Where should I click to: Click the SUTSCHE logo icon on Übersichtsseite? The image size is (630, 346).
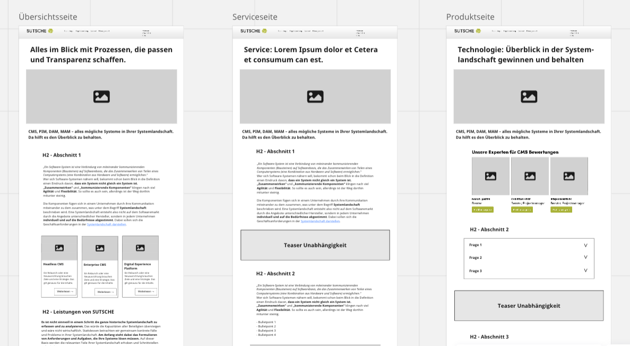click(50, 30)
